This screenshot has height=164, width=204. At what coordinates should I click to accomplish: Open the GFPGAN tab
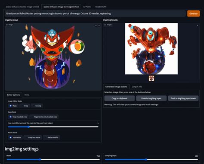tap(87, 7)
